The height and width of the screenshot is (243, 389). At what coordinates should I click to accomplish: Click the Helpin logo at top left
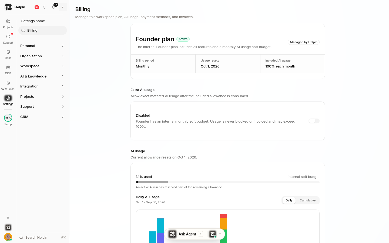point(8,7)
